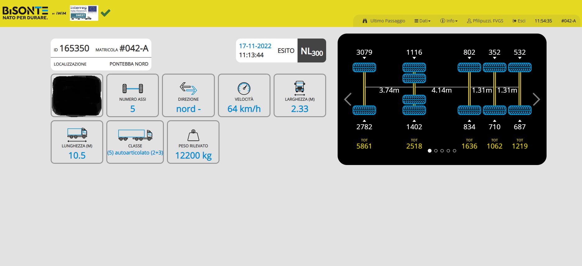Open Ultimo Passaggio from the navbar
Viewport: 582px width, 266px height.
point(384,21)
